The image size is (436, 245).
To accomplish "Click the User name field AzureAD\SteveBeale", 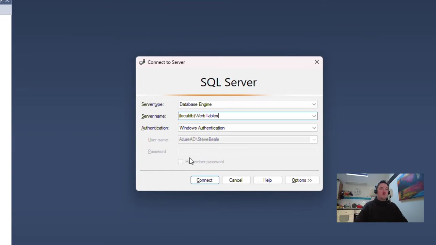I will tap(248, 140).
